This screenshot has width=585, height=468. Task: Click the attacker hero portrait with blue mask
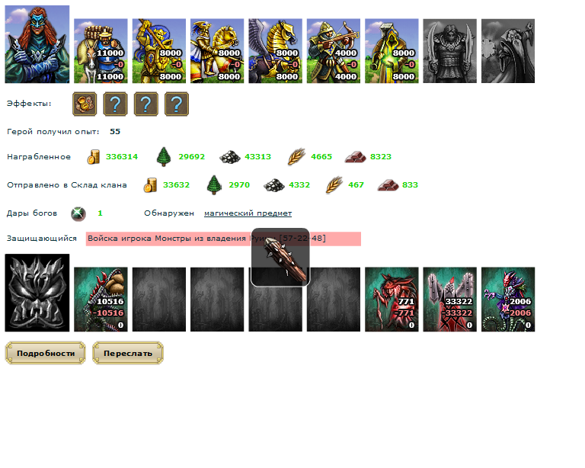tap(37, 44)
